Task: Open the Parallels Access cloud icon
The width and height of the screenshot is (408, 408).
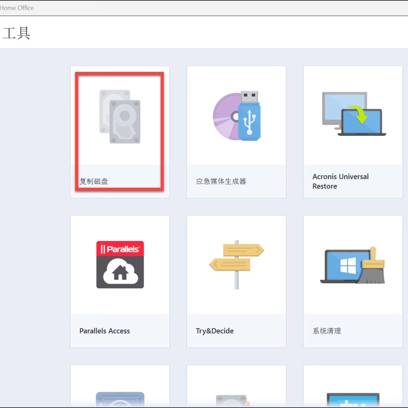Action: [120, 265]
